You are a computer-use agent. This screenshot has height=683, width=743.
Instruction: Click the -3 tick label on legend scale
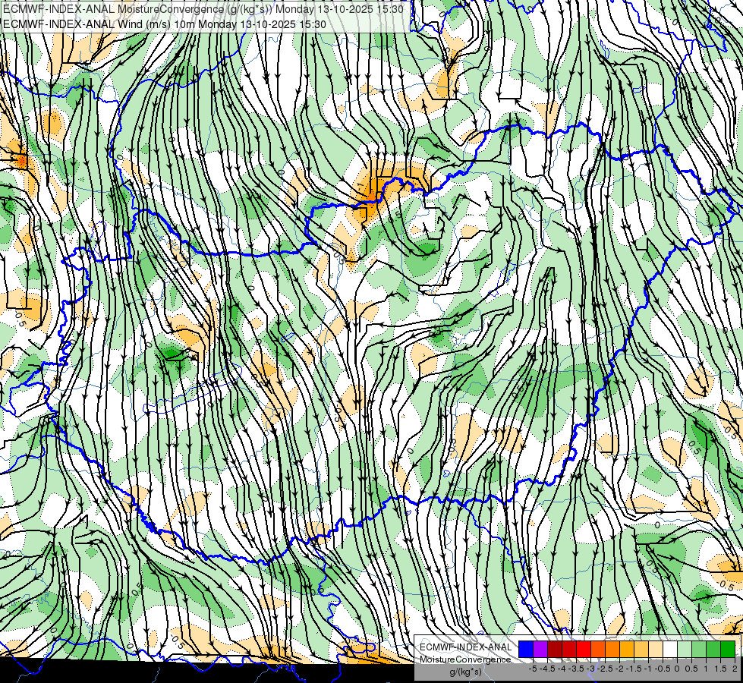click(591, 669)
